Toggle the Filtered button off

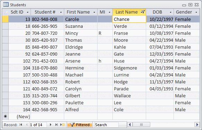80,125
